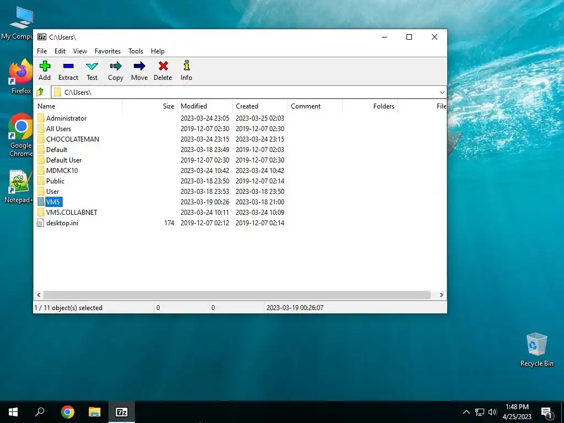Select the Firefox desktop shortcut
564x423 pixels.
click(x=21, y=77)
